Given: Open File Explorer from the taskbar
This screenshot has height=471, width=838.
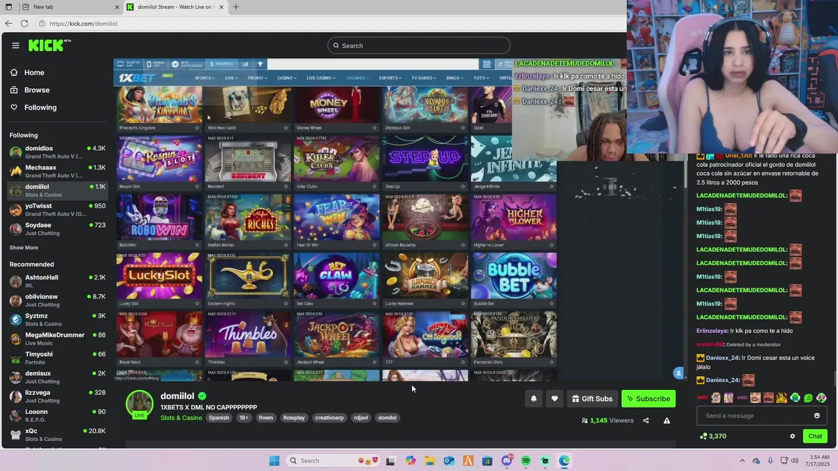Looking at the screenshot, I should [x=429, y=461].
